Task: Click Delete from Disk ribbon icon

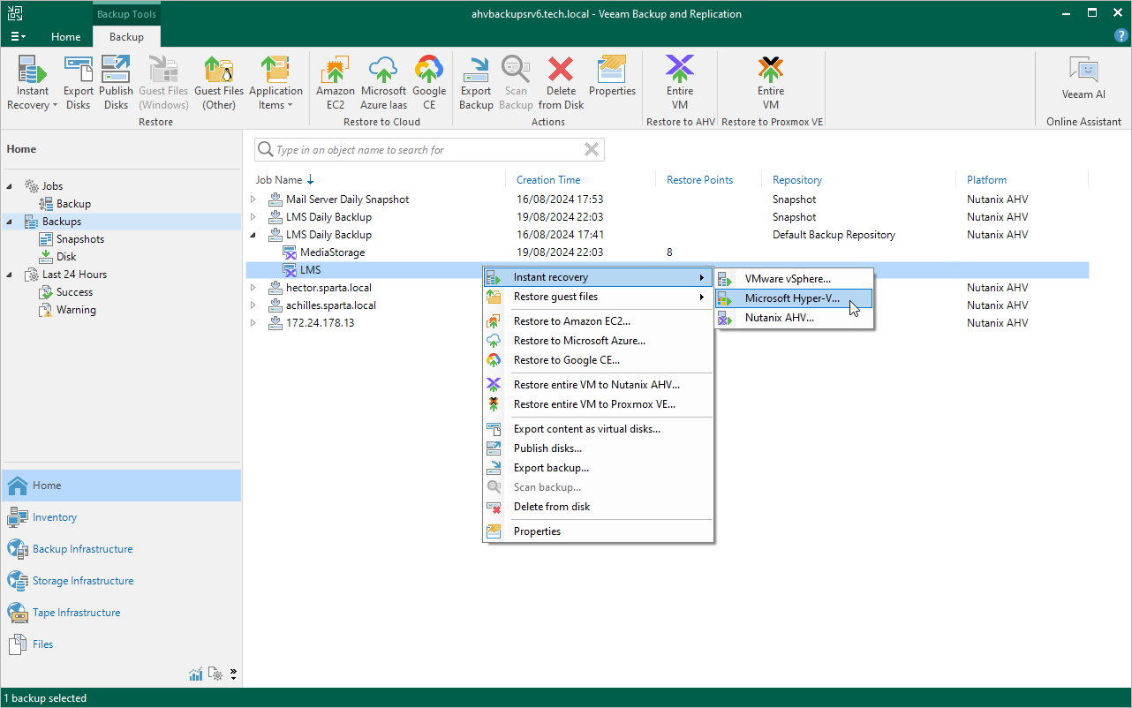Action: click(561, 83)
